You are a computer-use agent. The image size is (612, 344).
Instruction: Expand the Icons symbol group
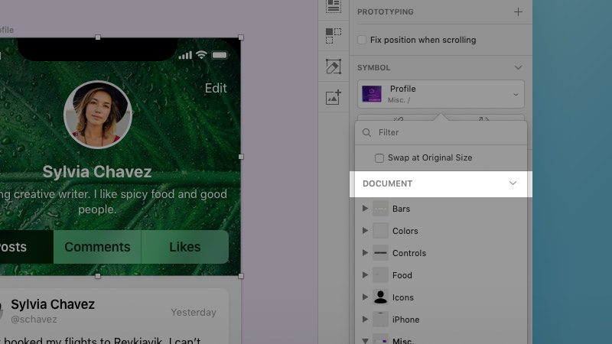[365, 297]
